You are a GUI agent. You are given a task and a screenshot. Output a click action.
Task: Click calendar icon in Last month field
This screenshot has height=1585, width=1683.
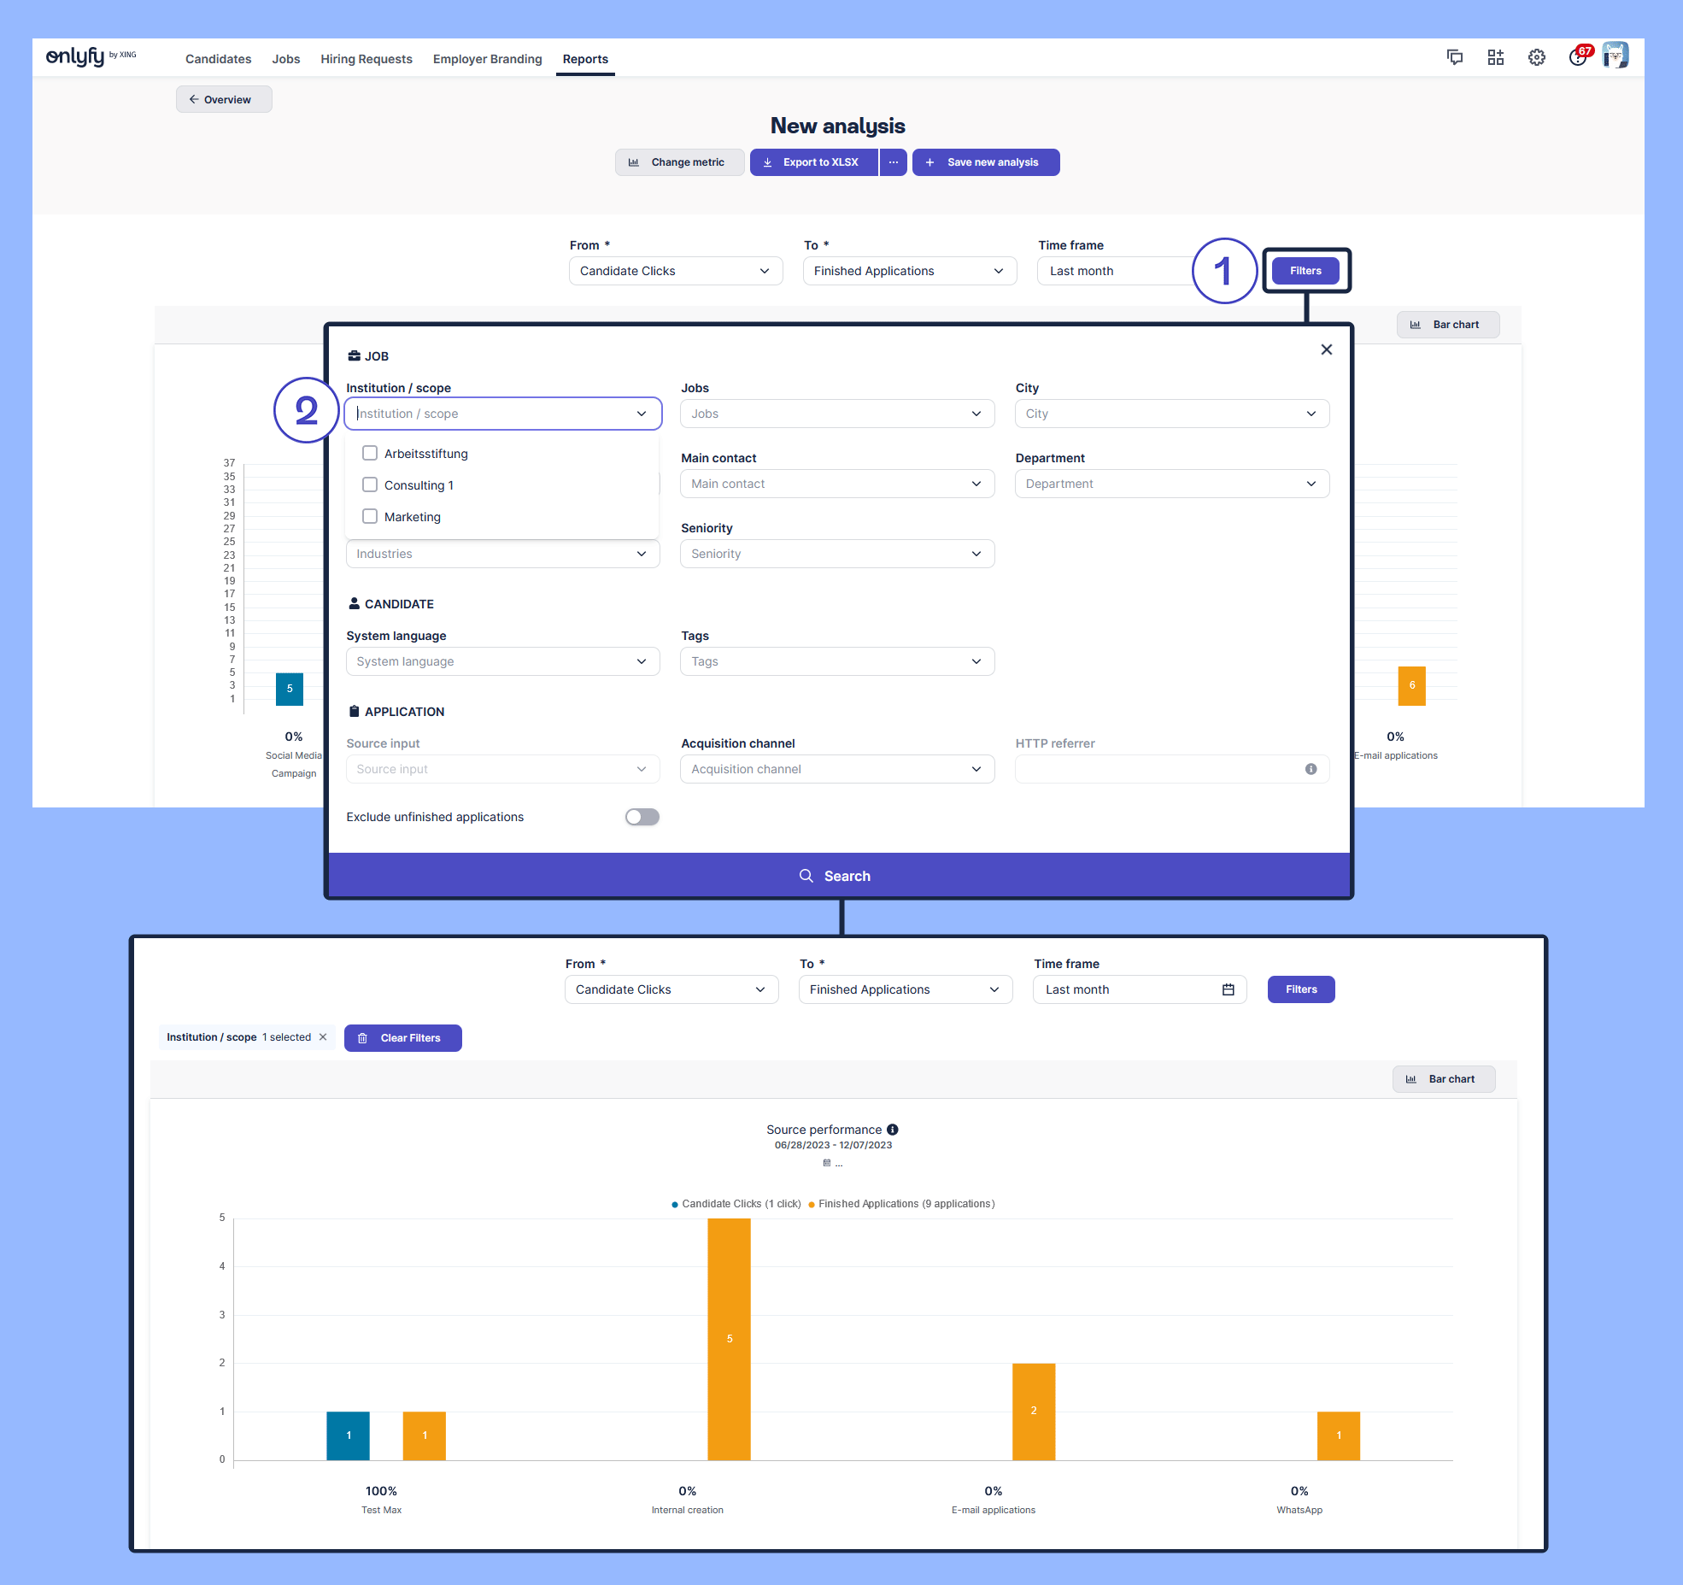coord(1228,989)
